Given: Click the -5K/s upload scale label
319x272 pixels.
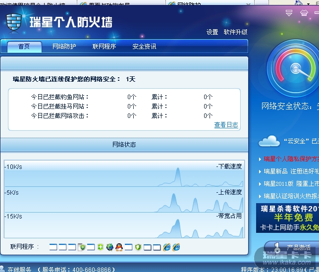Looking at the screenshot, I should point(12,192).
